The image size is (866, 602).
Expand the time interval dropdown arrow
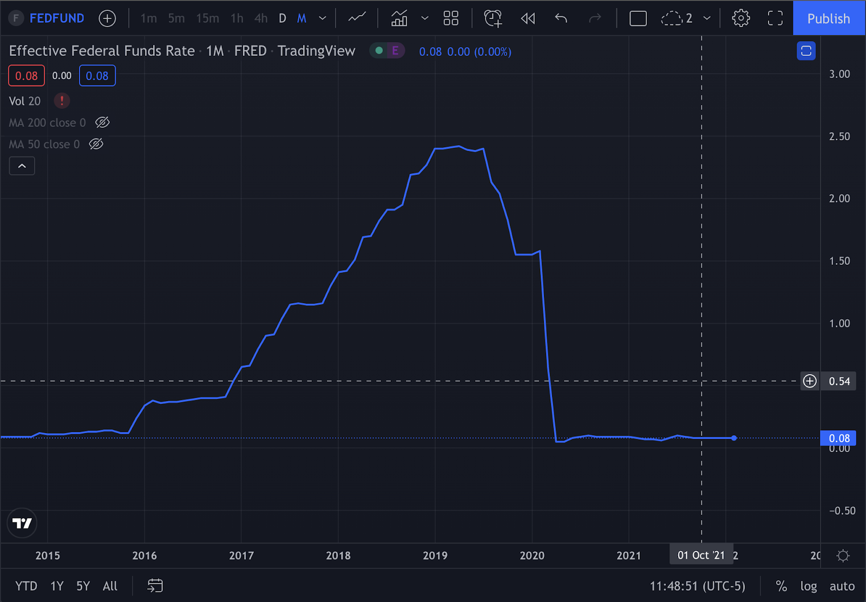pos(323,18)
